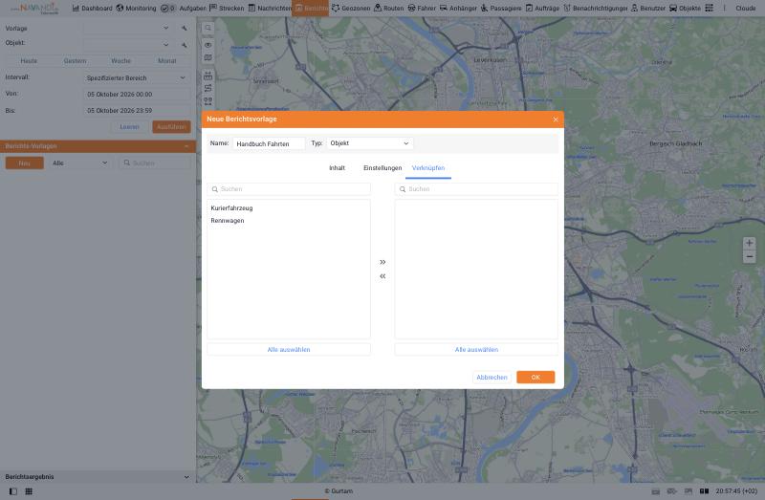The height and width of the screenshot is (500, 765).
Task: Confirm the template with OK button
Action: 535,377
